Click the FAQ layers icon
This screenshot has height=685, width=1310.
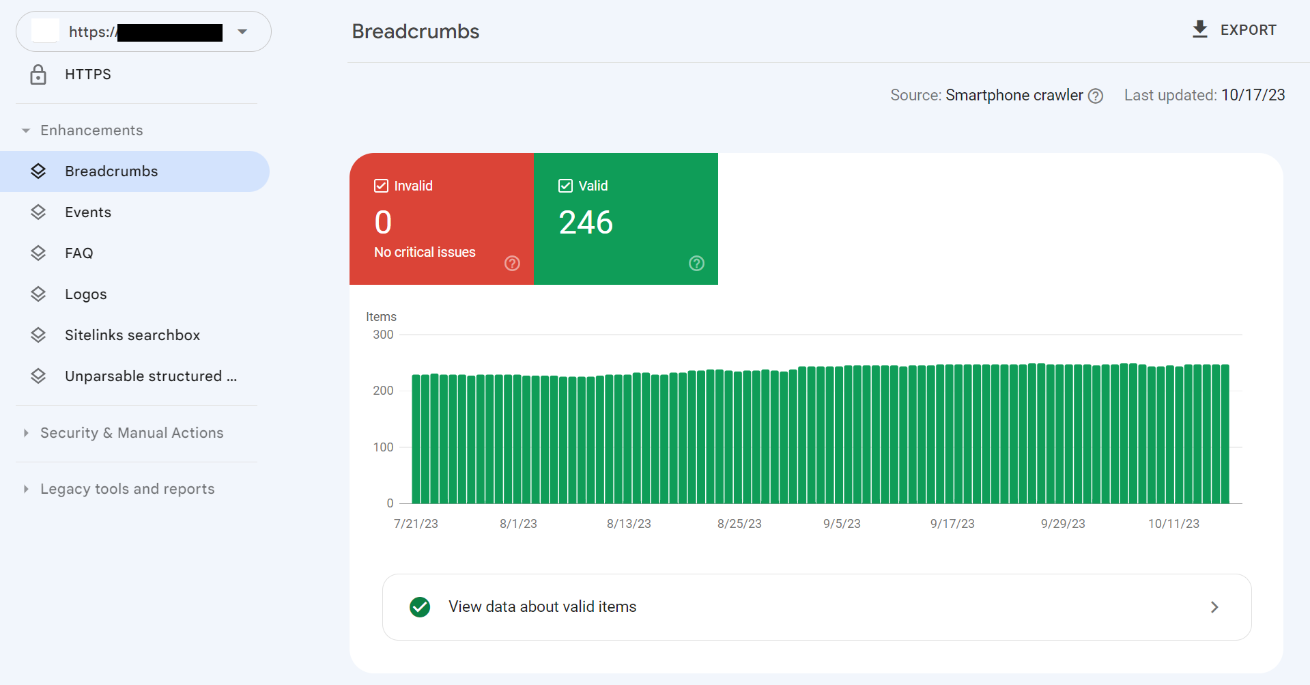[x=38, y=253]
